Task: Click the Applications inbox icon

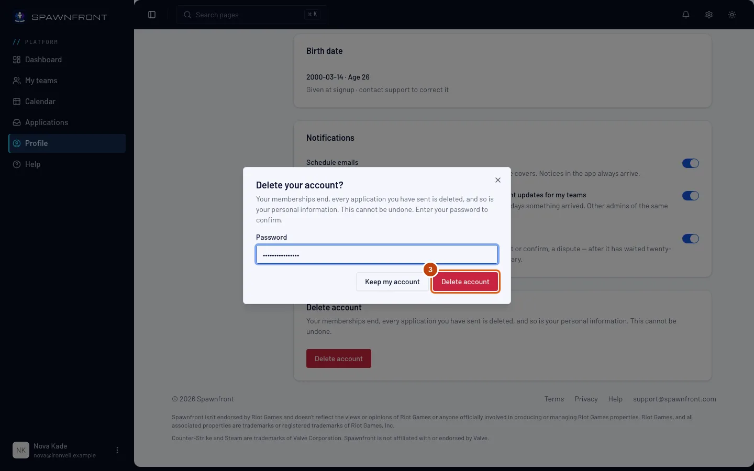Action: pos(17,122)
